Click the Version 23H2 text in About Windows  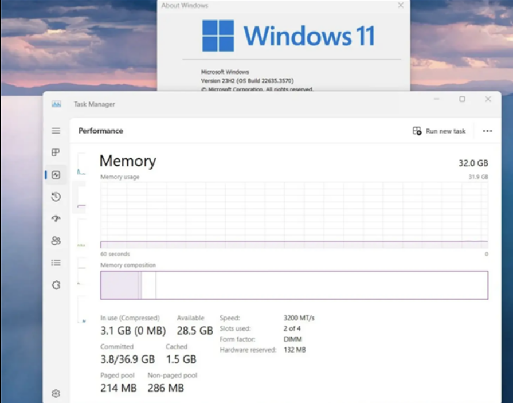pyautogui.click(x=247, y=81)
